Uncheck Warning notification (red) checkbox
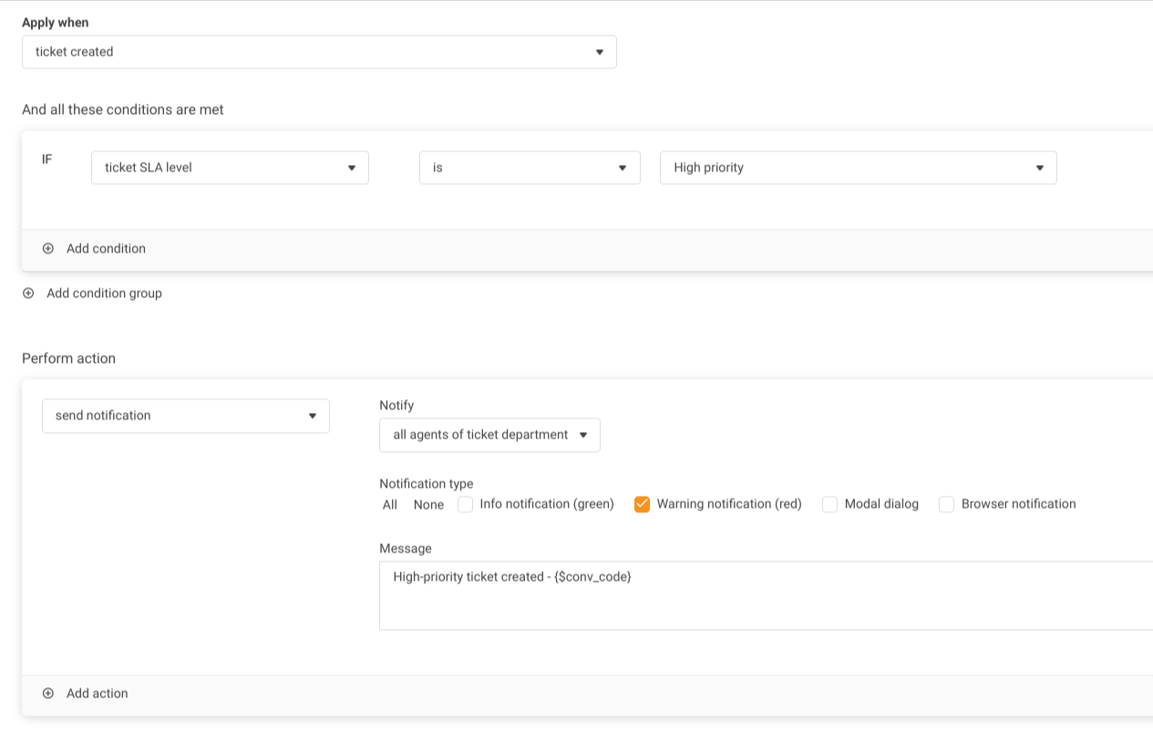1153x742 pixels. coord(642,505)
